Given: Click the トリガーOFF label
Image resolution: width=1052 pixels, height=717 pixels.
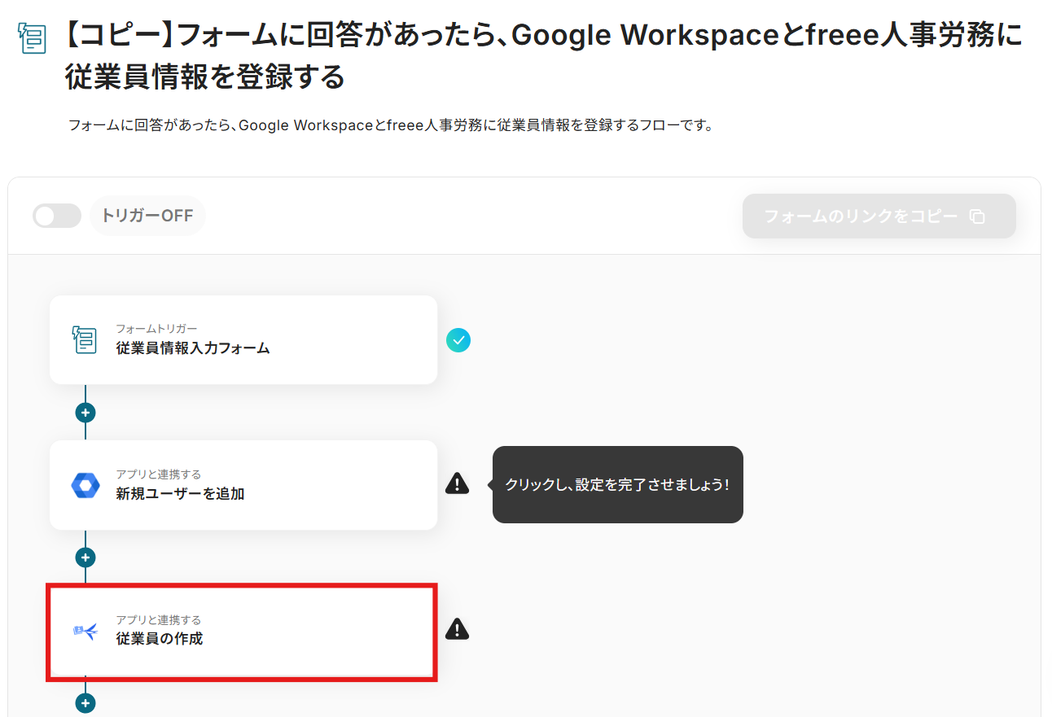Looking at the screenshot, I should (x=147, y=216).
